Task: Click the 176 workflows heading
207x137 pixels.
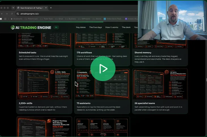Action: tap(84, 52)
